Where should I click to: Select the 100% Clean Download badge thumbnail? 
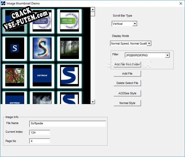coord(42,21)
